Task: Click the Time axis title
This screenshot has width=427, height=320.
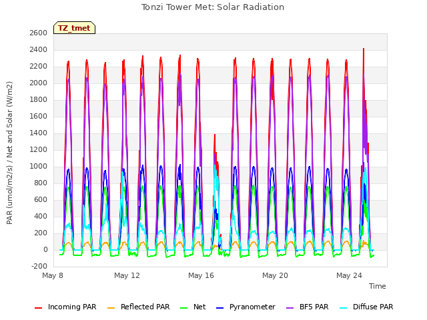Action: pos(378,286)
